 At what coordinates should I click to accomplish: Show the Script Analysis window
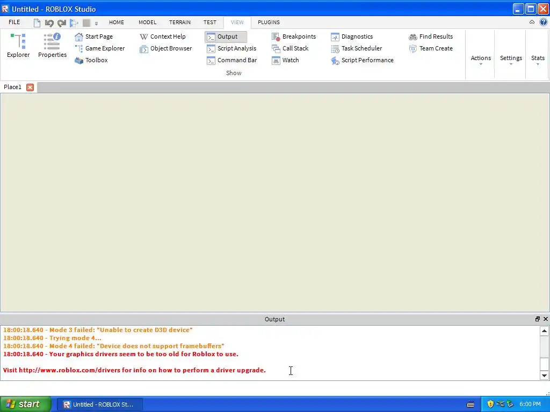[x=231, y=48]
